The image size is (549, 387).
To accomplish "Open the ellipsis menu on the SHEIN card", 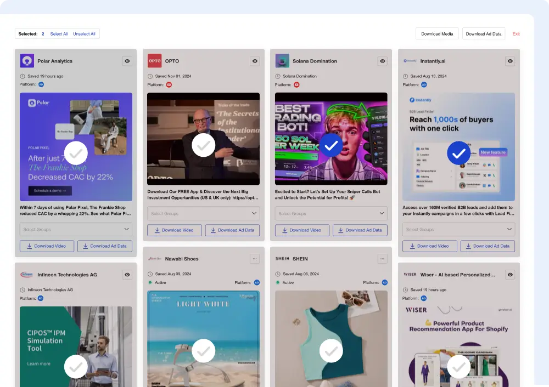I will [x=382, y=258].
